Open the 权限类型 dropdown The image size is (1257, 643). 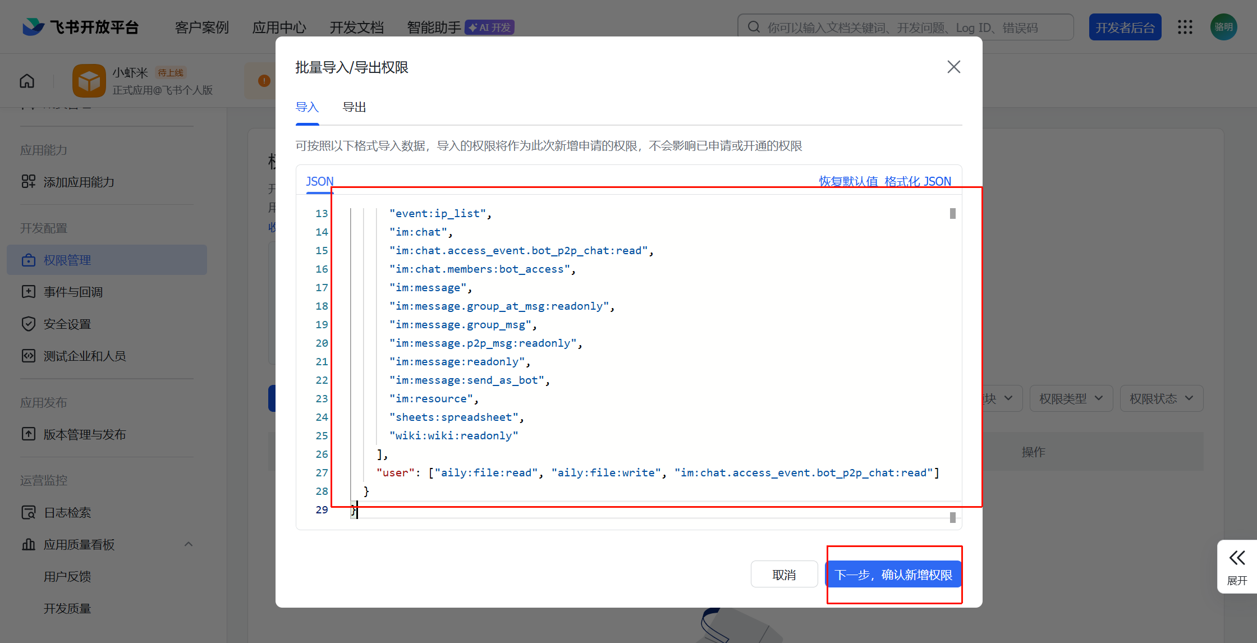coord(1071,399)
